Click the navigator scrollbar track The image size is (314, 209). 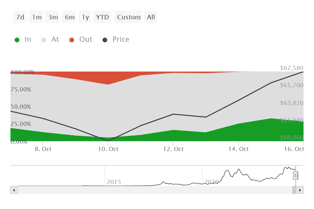coord(154,190)
